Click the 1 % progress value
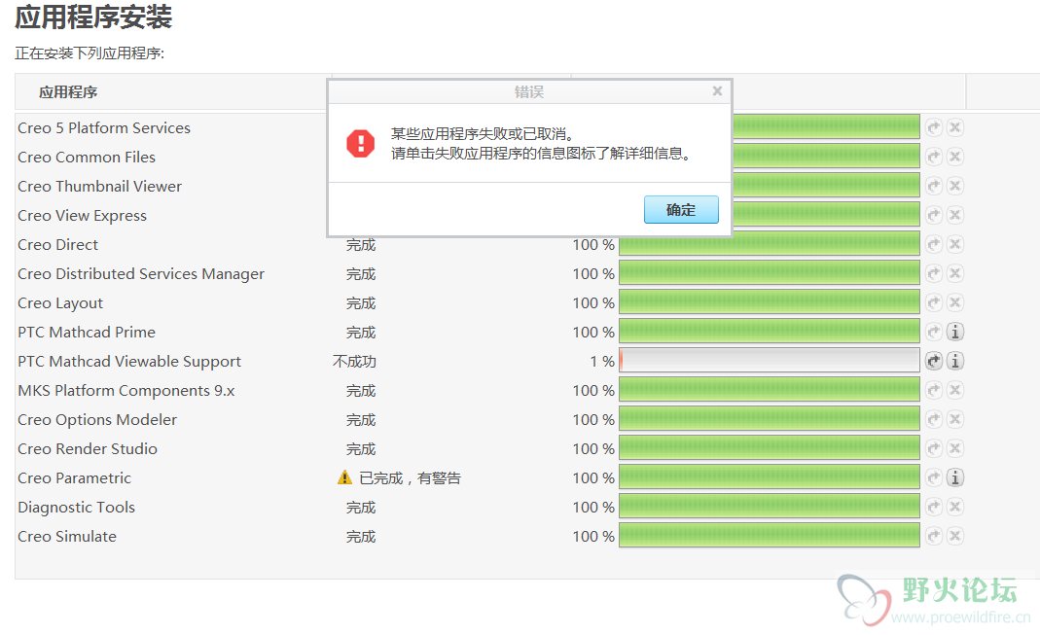The height and width of the screenshot is (635, 1040). [602, 361]
